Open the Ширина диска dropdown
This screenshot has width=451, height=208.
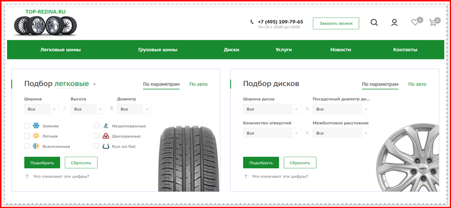272,109
